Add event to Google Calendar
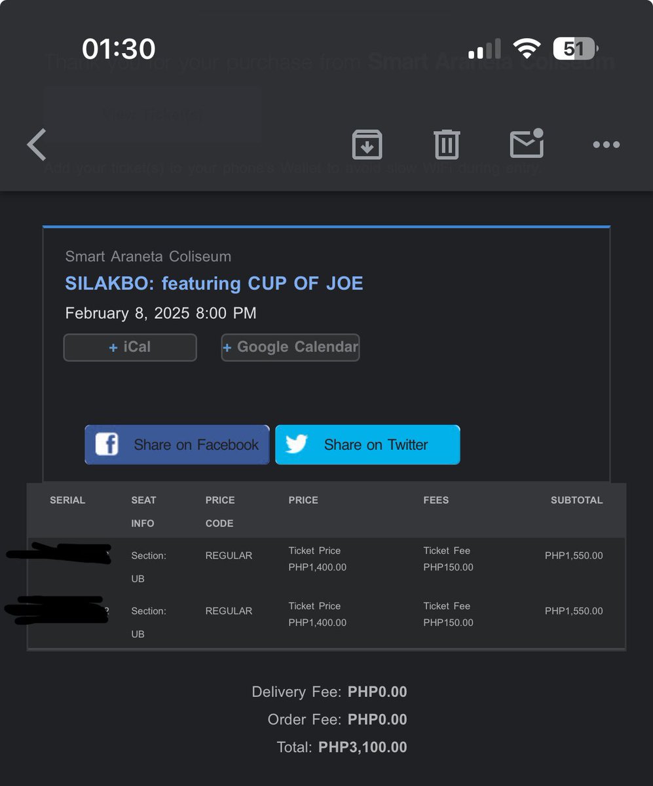 tap(290, 347)
